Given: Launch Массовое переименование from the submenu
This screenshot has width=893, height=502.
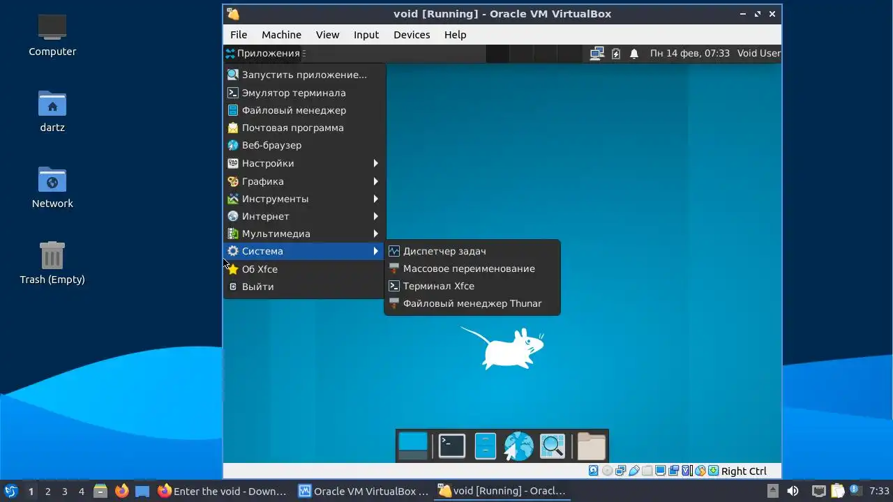Looking at the screenshot, I should [472, 268].
